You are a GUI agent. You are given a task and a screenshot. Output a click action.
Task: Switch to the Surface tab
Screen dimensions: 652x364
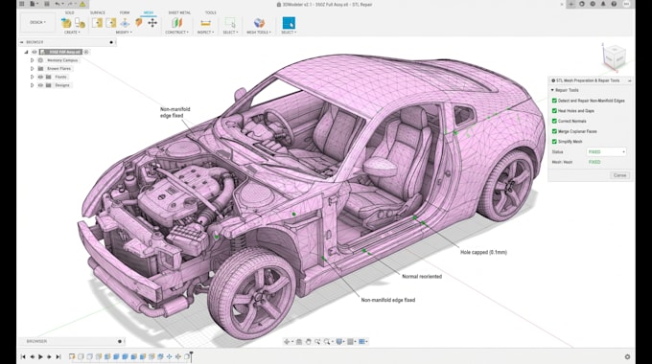tap(98, 12)
